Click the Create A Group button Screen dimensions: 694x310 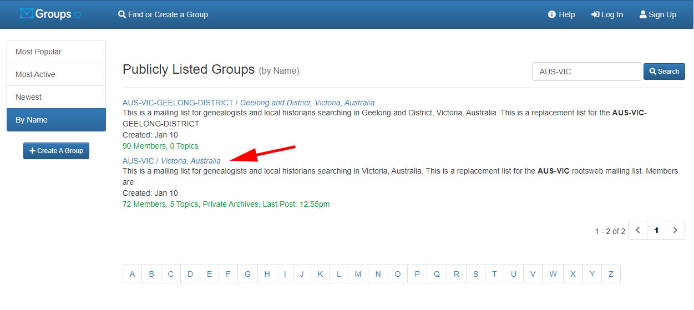point(56,150)
